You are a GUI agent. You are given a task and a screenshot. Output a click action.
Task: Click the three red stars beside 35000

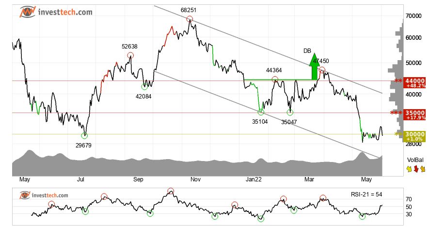click(x=397, y=113)
